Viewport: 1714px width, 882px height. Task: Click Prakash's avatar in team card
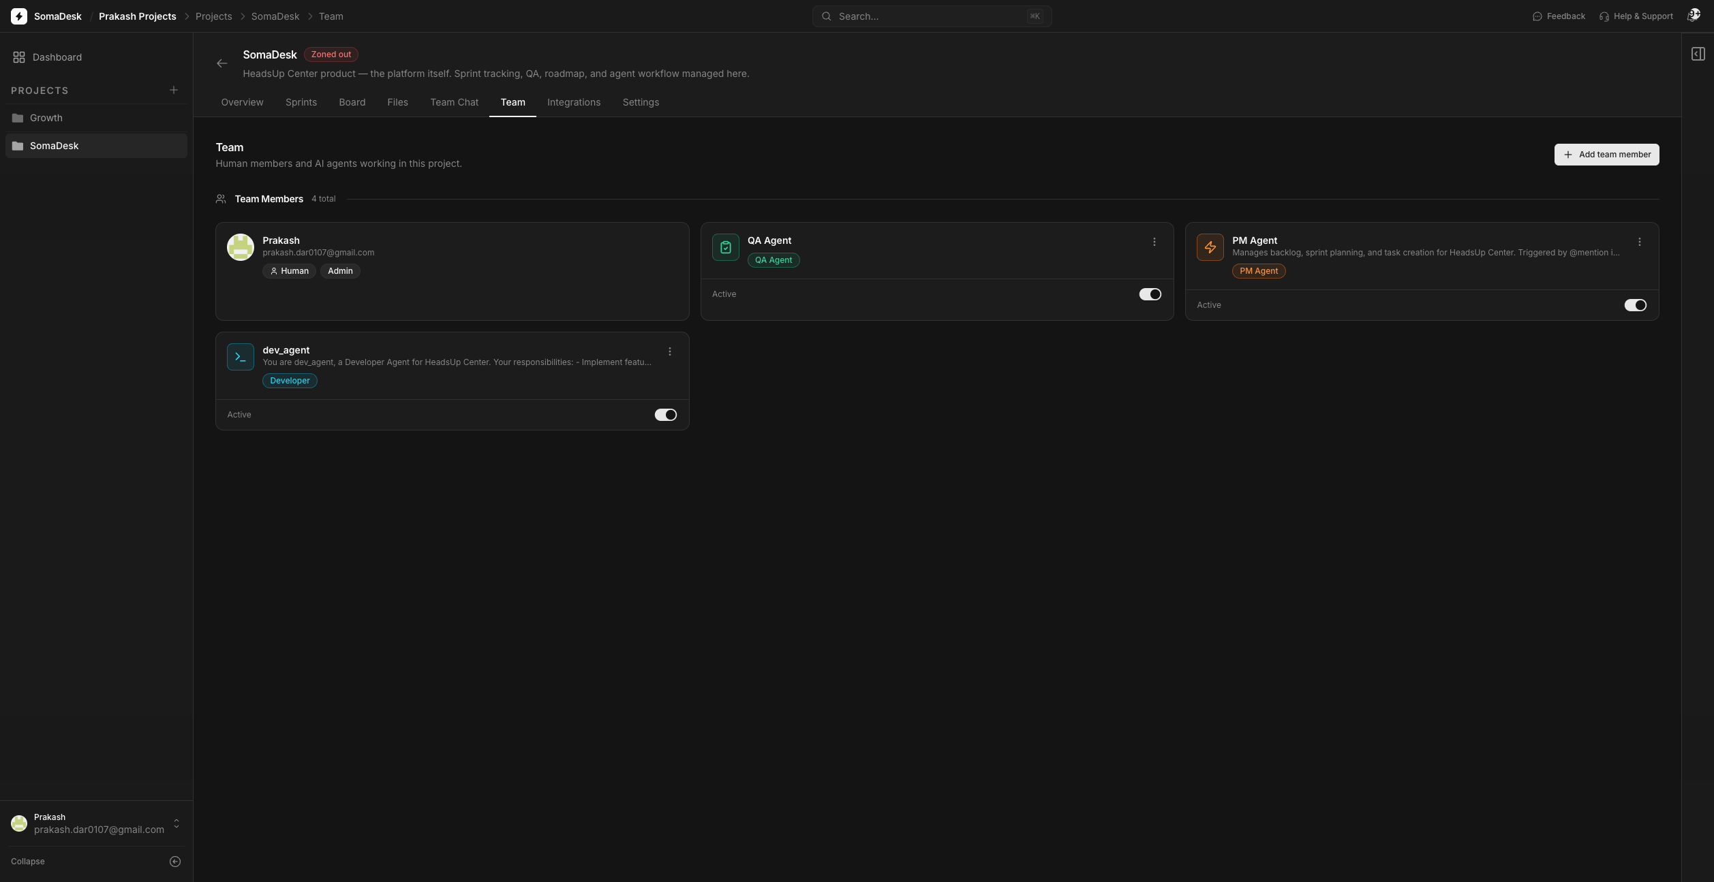pos(241,247)
